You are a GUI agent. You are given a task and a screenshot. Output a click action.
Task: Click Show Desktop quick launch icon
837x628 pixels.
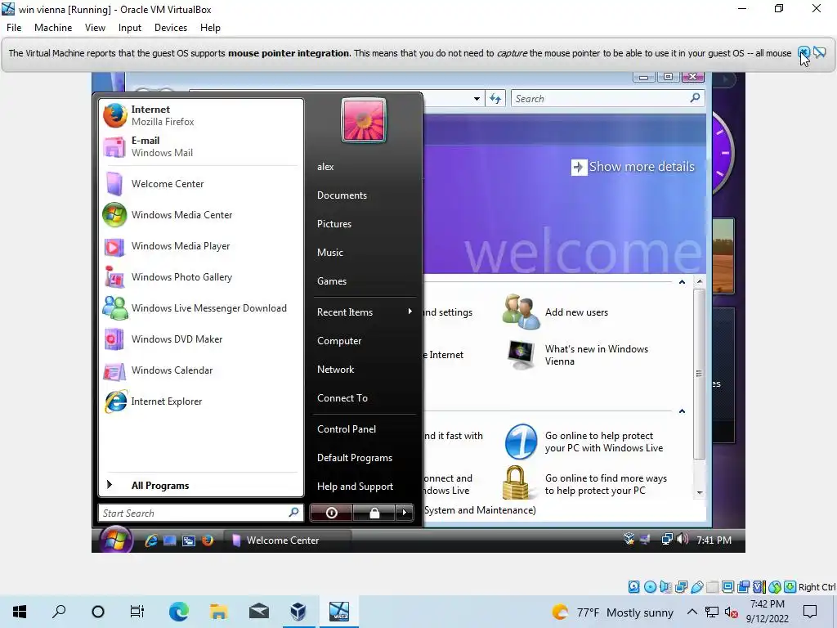(x=170, y=541)
